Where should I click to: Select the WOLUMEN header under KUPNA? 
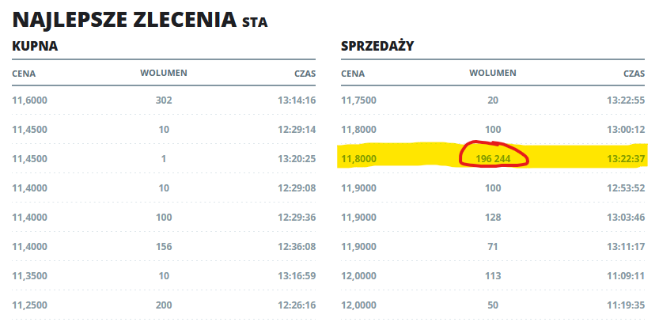tap(164, 73)
